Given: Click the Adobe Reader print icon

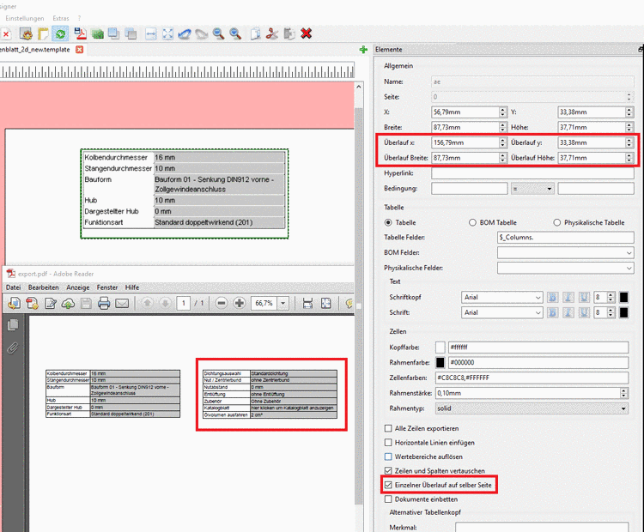Looking at the screenshot, I should tap(104, 304).
